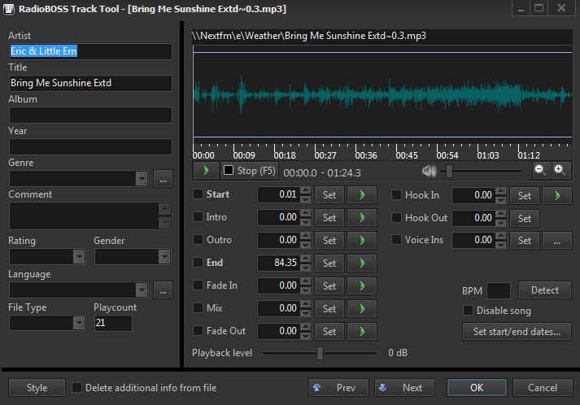Toggle the Hook In checkbox
Viewport: 580px width, 405px height.
396,195
